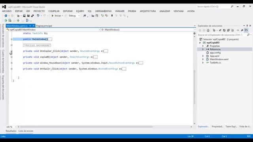
Task: Open the HERRAMIENTAS menu
Action: tap(104, 11)
